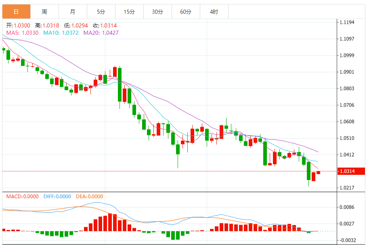Click the 1.0608 price axis label
The image size is (367, 245).
tap(347, 121)
